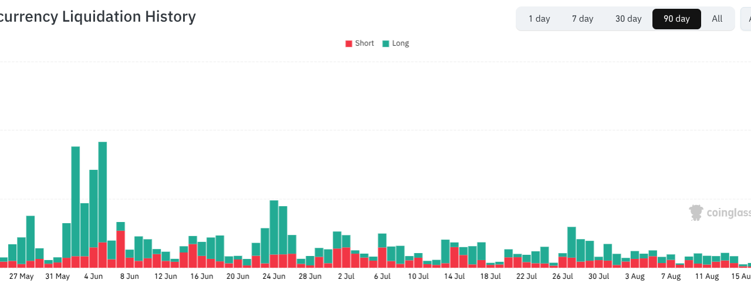Click the 16 Jun date label

coord(202,276)
